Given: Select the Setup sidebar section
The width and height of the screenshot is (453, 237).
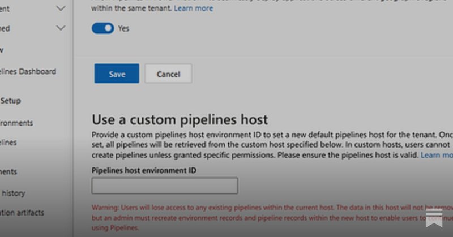Looking at the screenshot, I should (x=10, y=101).
